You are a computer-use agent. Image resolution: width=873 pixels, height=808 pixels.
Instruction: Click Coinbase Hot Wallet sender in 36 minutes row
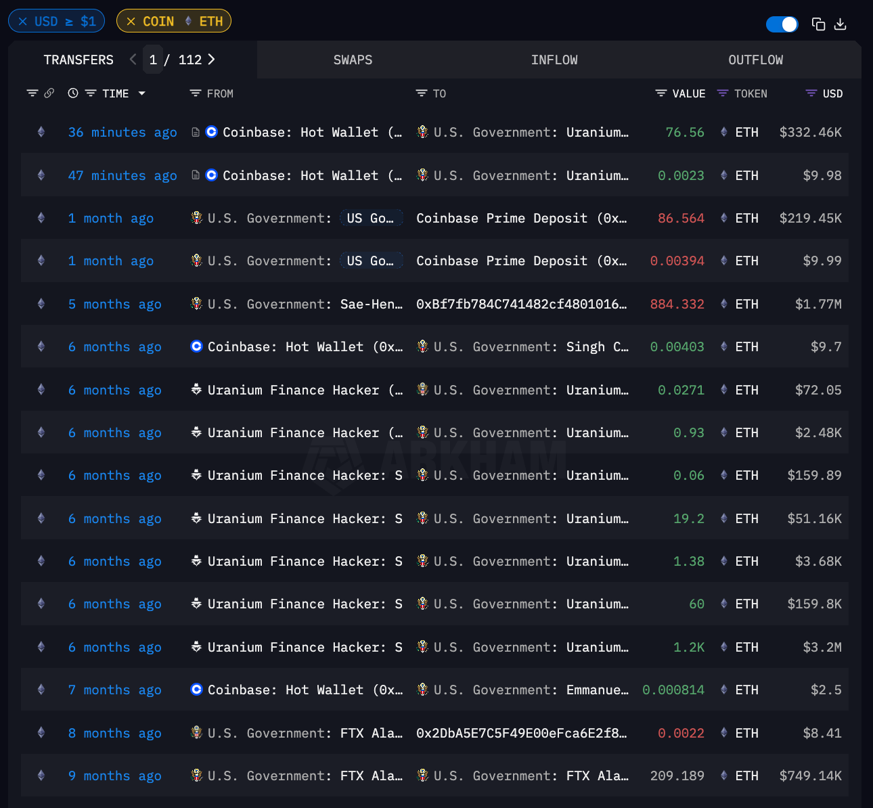pos(313,133)
